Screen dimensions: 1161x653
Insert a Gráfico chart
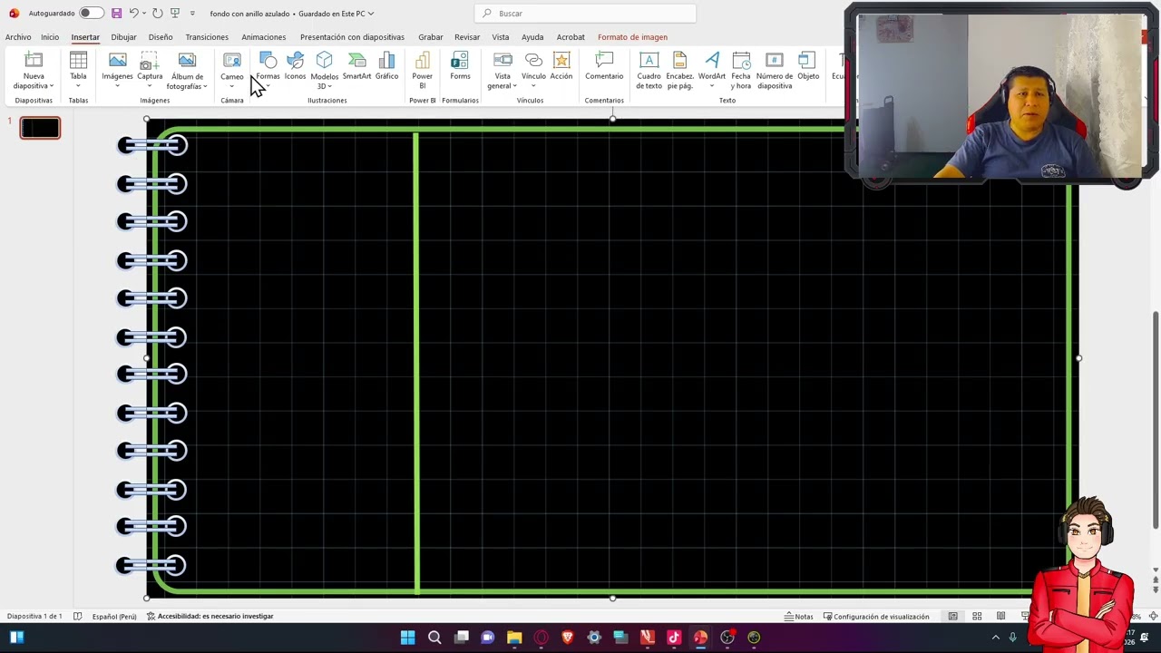pyautogui.click(x=386, y=66)
